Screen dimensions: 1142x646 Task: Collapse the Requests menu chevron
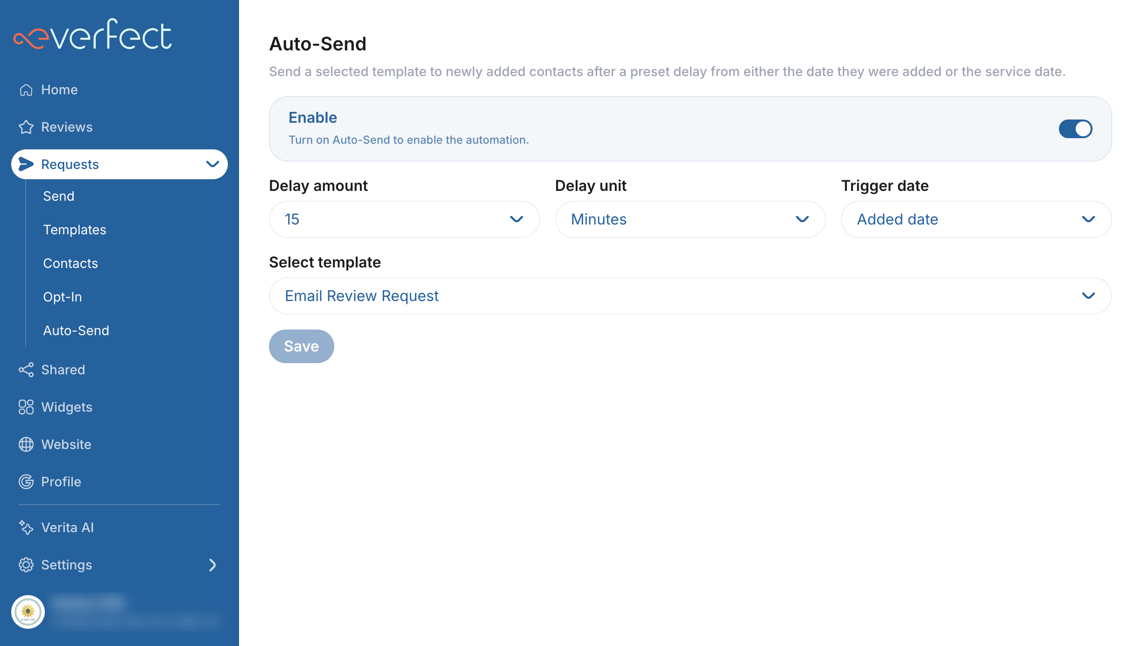(212, 164)
